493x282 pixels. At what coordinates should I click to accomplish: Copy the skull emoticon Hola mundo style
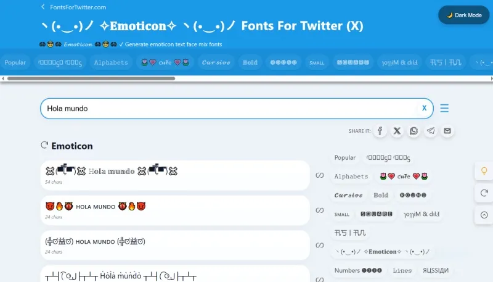click(x=175, y=175)
